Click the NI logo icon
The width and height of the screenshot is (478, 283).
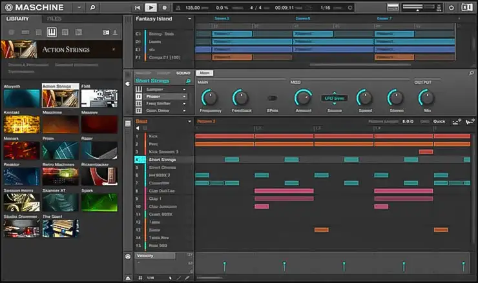(467, 7)
